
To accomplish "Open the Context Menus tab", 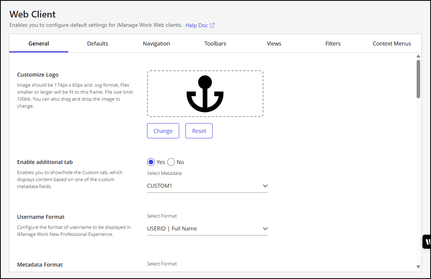I will click(x=392, y=44).
